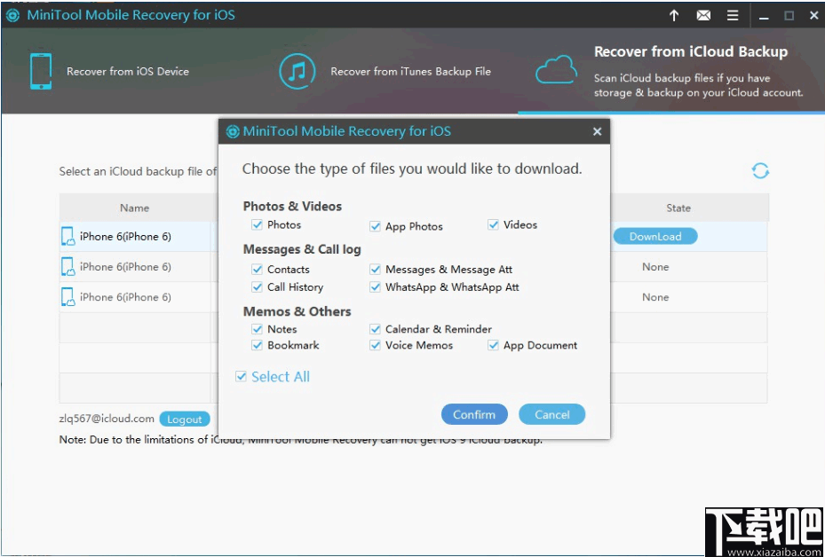Open the email feedback envelope icon

click(x=703, y=15)
